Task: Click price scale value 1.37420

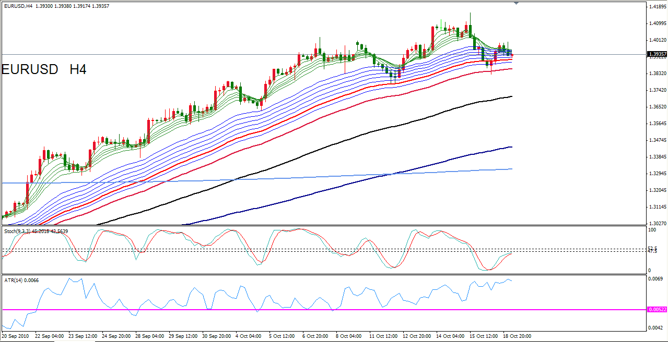Action: coord(657,90)
